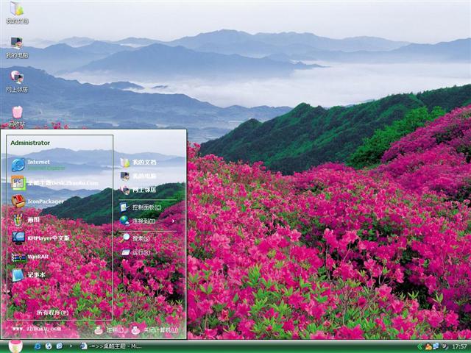Click the network connection tray icon
This screenshot has height=353, width=471.
pos(436,346)
